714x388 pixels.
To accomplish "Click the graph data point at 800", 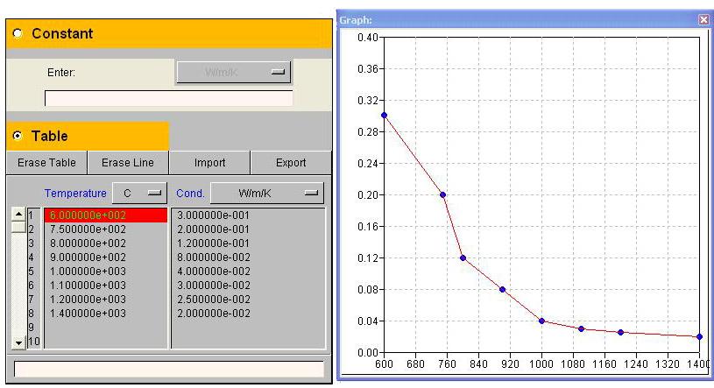I will (463, 258).
